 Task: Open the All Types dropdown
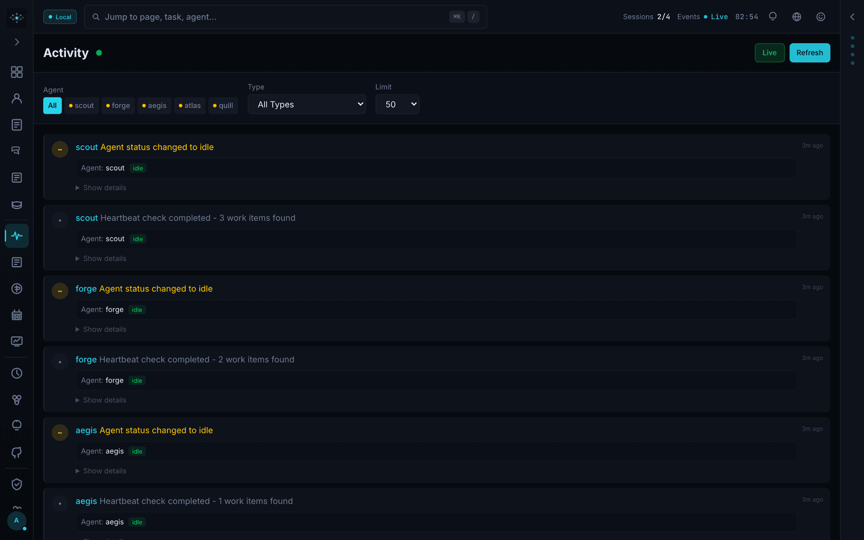307,104
